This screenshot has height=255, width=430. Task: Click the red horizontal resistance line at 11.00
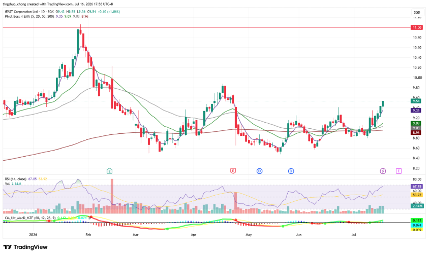tap(206, 27)
